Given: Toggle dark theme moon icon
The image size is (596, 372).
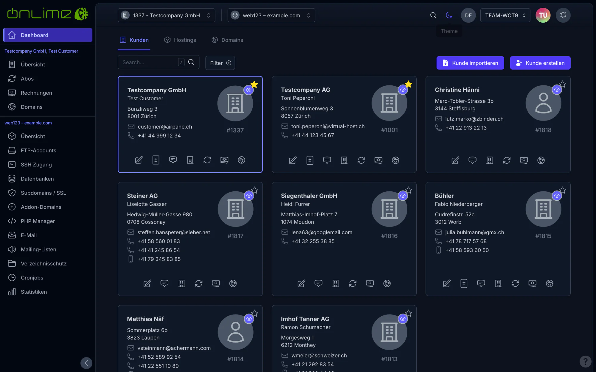Looking at the screenshot, I should (x=449, y=15).
